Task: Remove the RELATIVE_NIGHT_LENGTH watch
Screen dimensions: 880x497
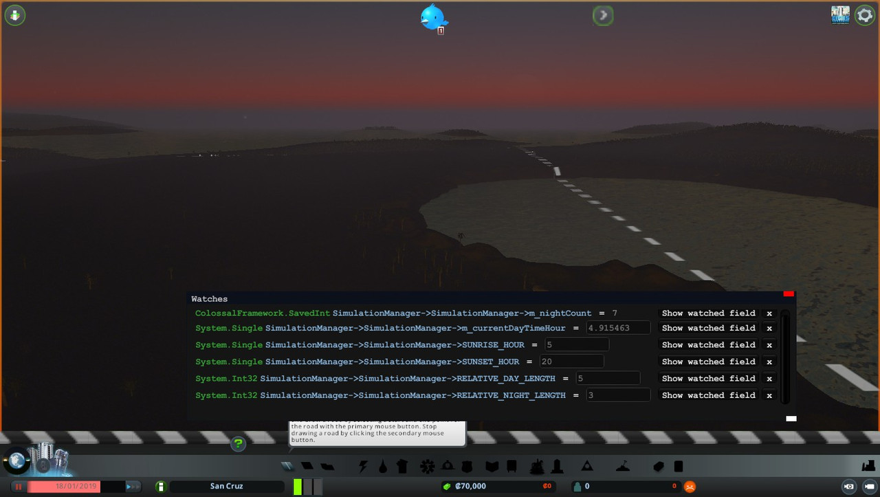Action: (x=769, y=395)
